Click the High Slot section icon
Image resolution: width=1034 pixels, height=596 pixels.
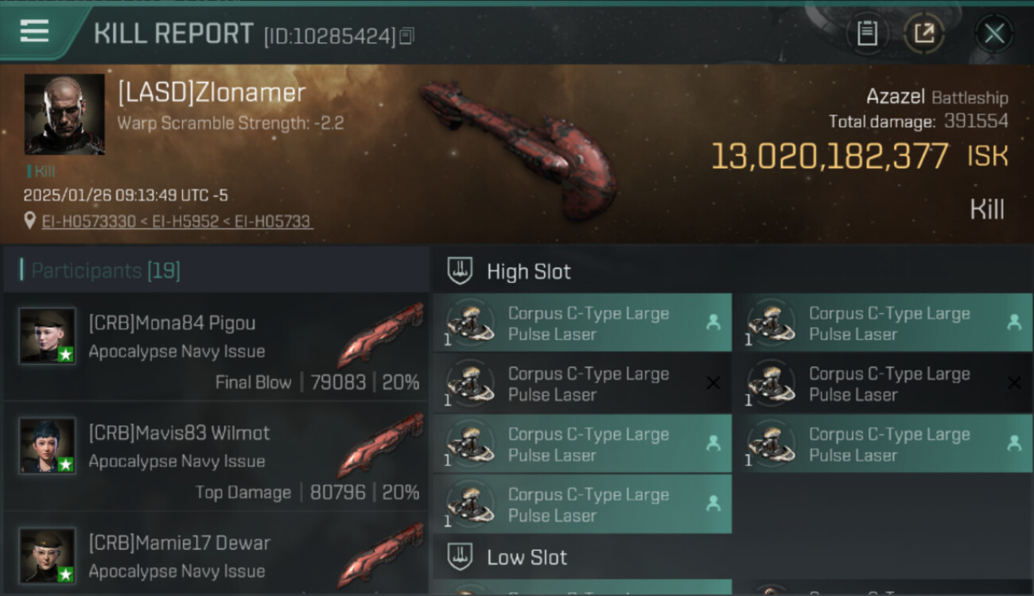460,271
